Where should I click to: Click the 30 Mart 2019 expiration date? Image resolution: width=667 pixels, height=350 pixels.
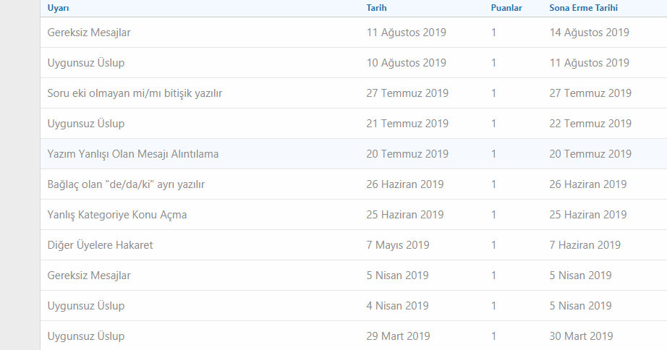point(581,336)
